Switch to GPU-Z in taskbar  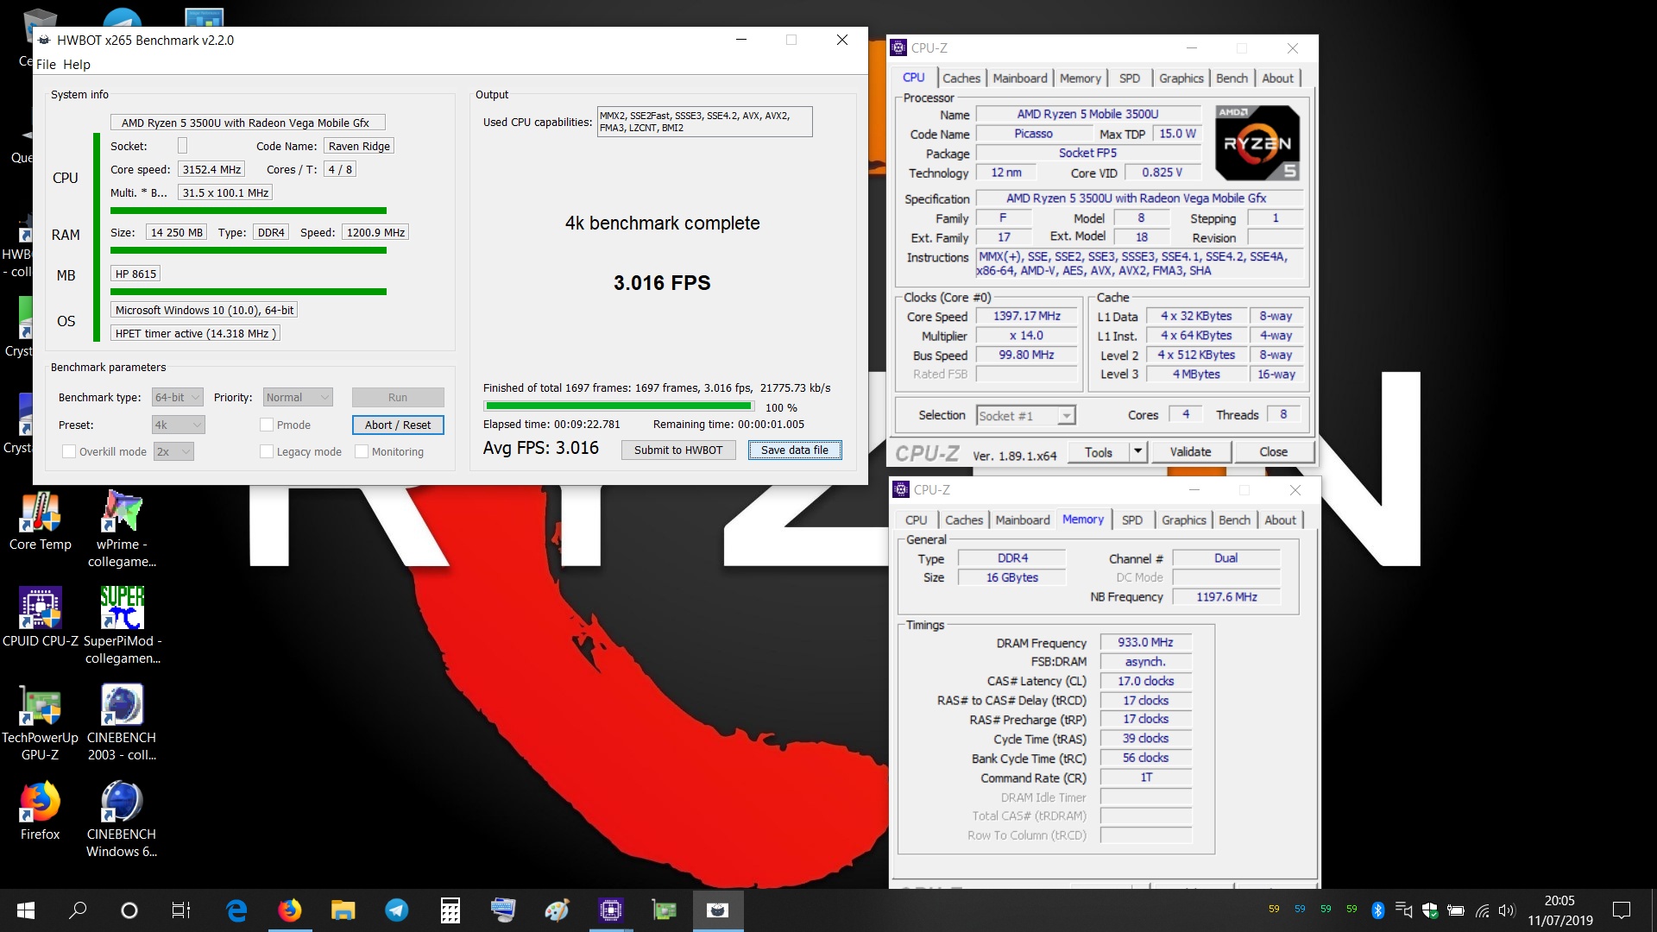pyautogui.click(x=664, y=910)
